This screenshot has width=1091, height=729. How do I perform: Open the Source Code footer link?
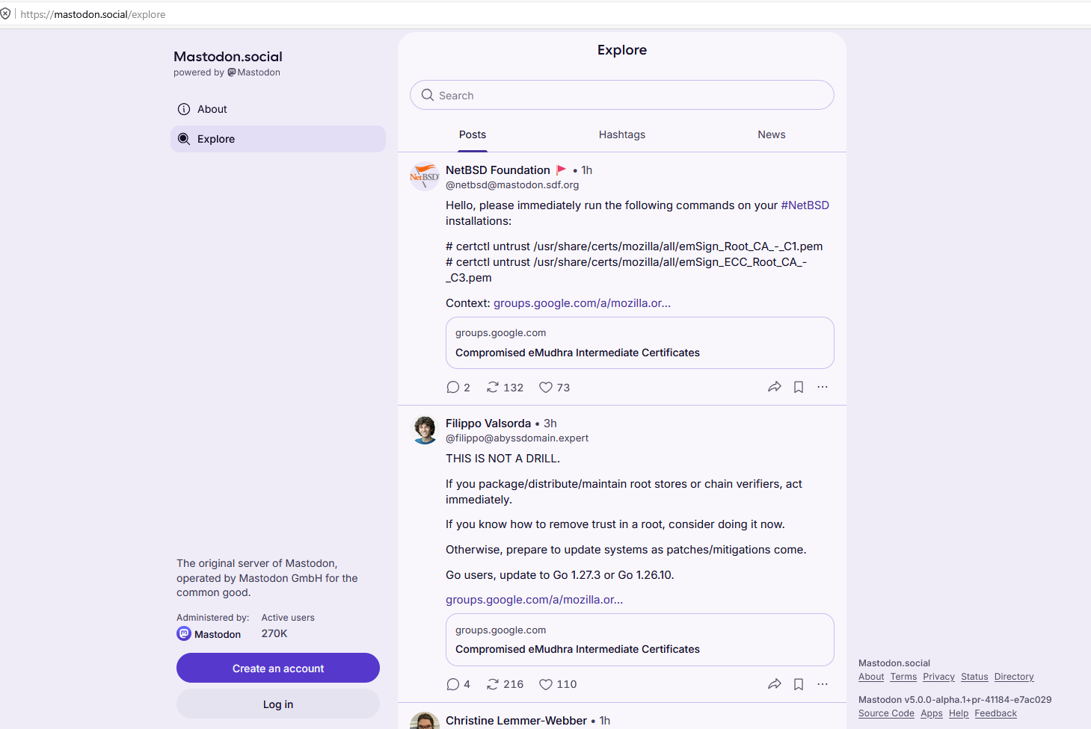(886, 713)
